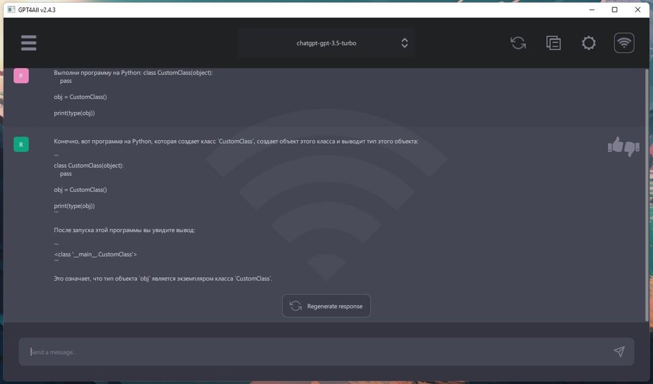Click the chat vertical scrollbar
This screenshot has height=384, width=653.
(x=647, y=195)
